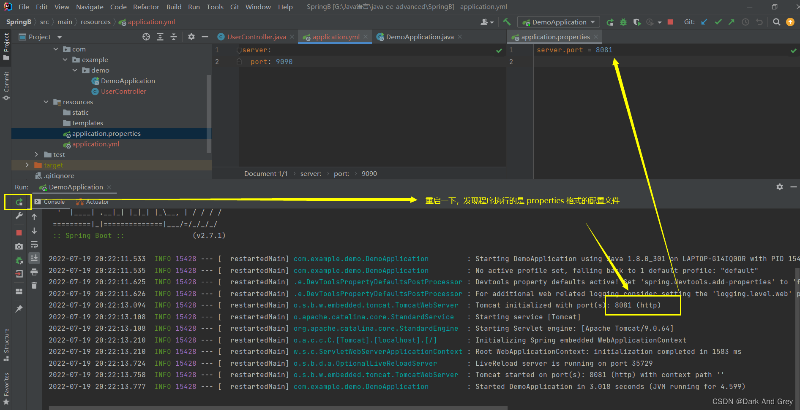Open DemoApplication run configuration dropdown
This screenshot has width=800, height=410.
click(559, 22)
